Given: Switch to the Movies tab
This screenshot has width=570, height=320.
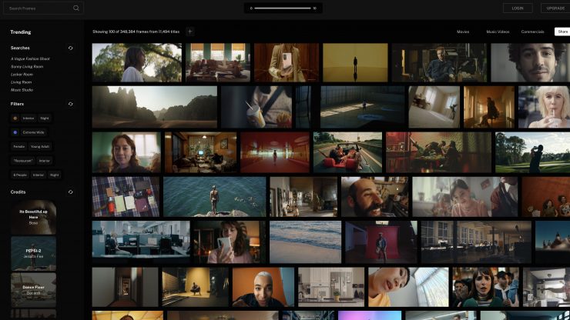Looking at the screenshot, I should click(463, 32).
